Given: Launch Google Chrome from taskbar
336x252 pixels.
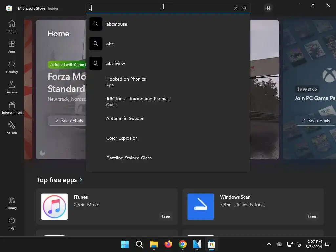Looking at the screenshot, I should (182, 244).
